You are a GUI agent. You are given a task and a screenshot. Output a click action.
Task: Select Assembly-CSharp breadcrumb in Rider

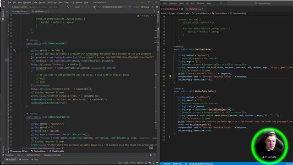19,151
